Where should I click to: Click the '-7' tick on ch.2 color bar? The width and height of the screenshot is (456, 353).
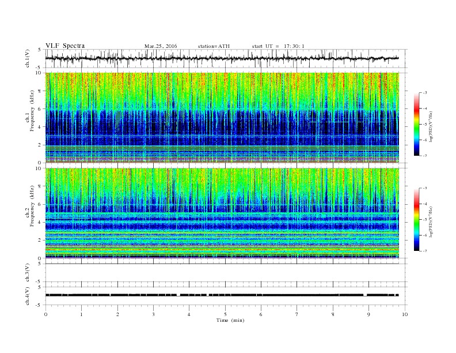tap(424, 251)
